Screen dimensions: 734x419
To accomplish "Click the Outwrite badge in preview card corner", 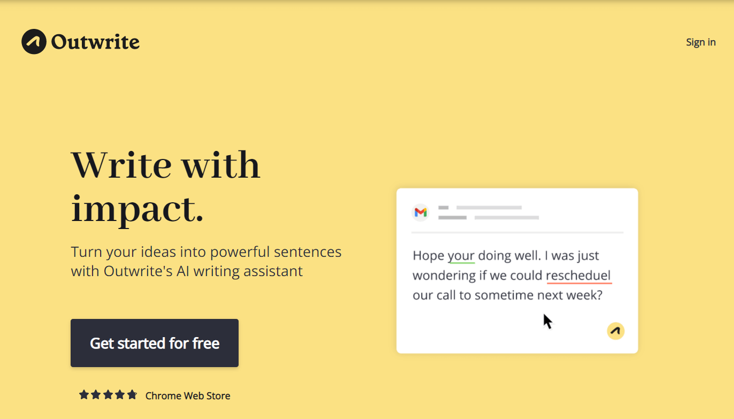I will 616,331.
